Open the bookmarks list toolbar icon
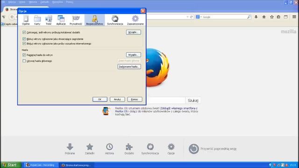This screenshot has width=299, height=168. pyautogui.click(x=278, y=17)
